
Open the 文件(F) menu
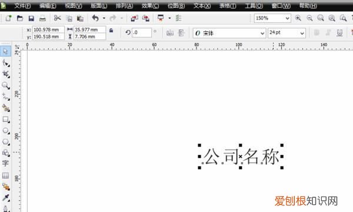pos(22,6)
